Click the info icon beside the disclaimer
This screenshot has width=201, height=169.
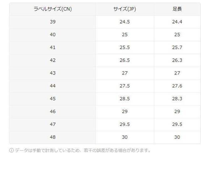[x=11, y=150]
